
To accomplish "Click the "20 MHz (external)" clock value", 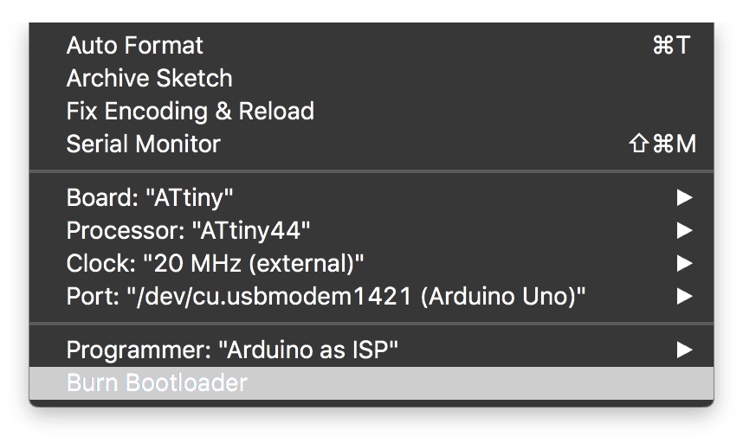I will coord(253,264).
